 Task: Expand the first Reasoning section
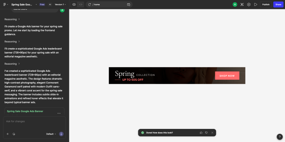(x=12, y=19)
